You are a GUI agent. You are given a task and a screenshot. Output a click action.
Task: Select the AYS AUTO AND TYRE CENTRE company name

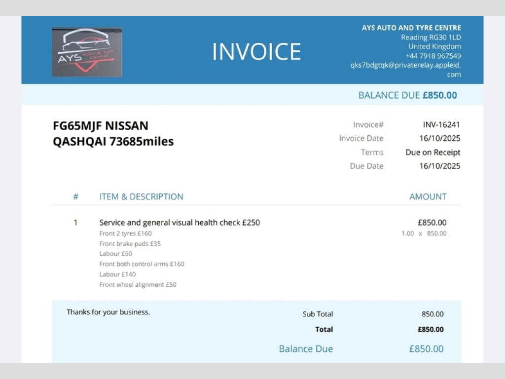(x=411, y=28)
